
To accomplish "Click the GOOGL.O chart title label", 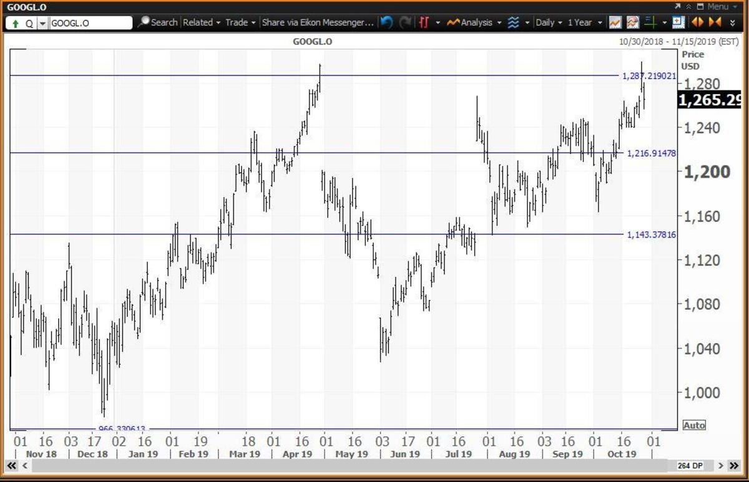I will (312, 41).
